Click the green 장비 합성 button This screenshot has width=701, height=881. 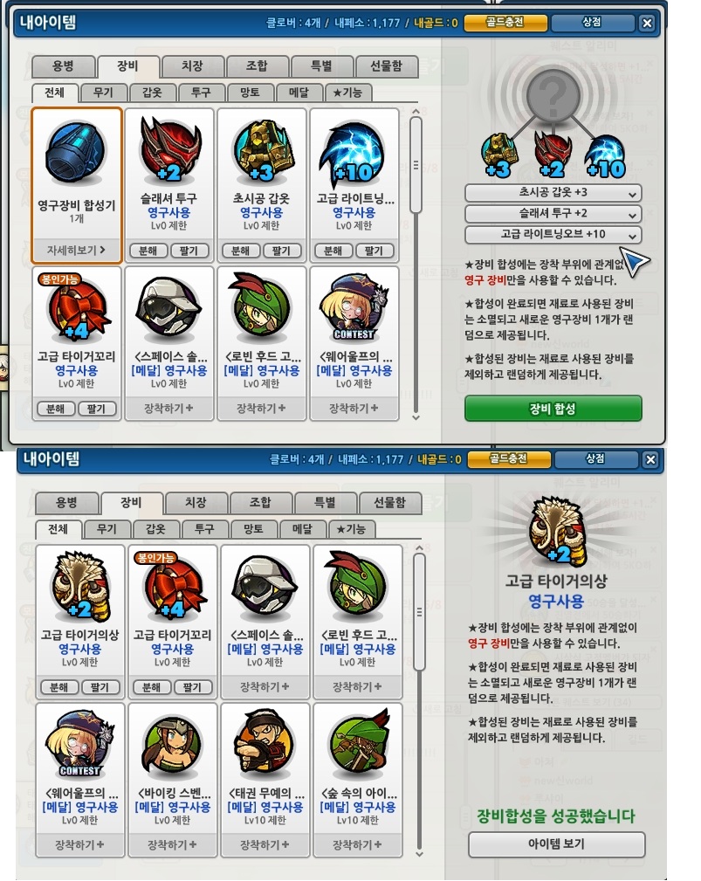(x=553, y=409)
